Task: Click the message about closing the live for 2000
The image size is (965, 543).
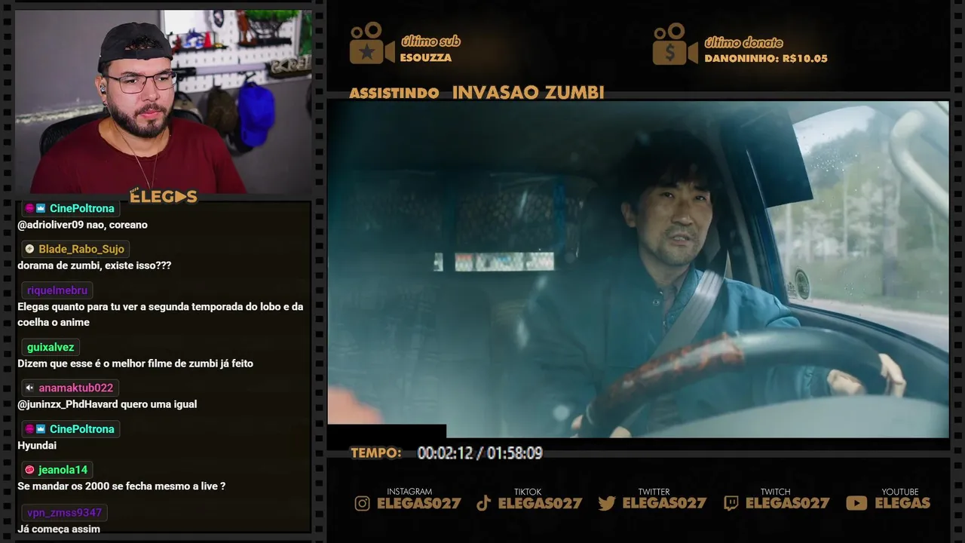Action: pyautogui.click(x=121, y=486)
